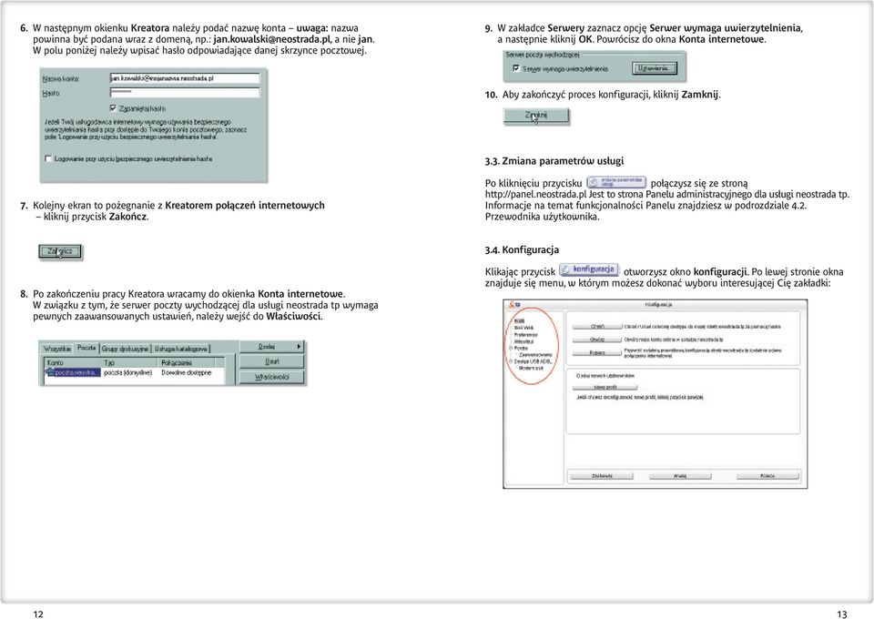
Task: Click the Konto column header
Action: (73, 362)
